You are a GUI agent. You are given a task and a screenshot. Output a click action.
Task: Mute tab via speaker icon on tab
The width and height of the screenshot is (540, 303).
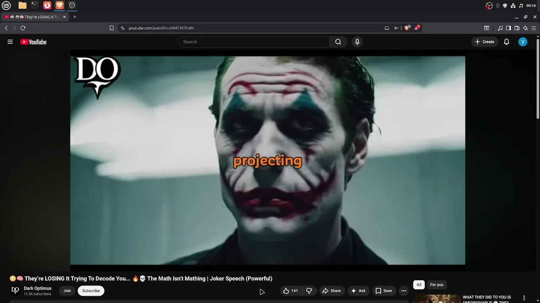12,17
